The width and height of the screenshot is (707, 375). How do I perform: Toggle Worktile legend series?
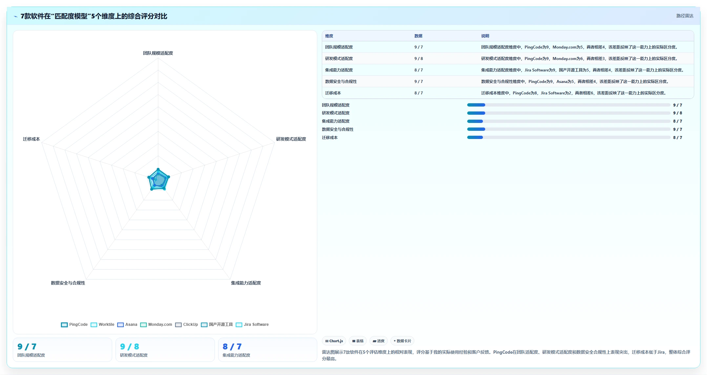(x=102, y=325)
